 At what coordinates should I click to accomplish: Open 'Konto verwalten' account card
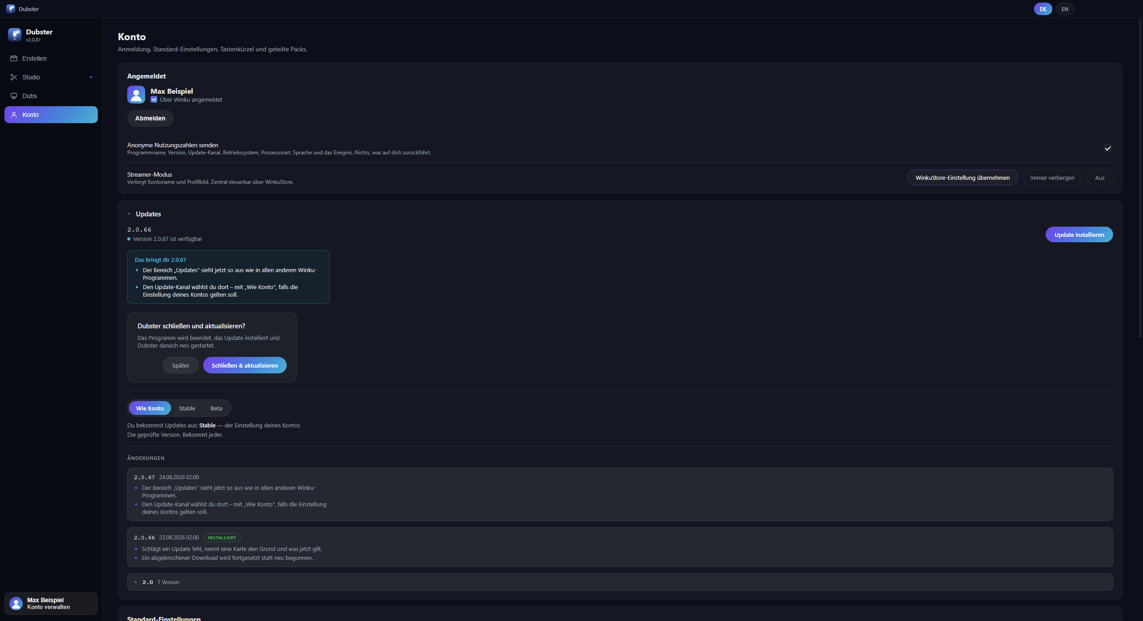point(51,604)
